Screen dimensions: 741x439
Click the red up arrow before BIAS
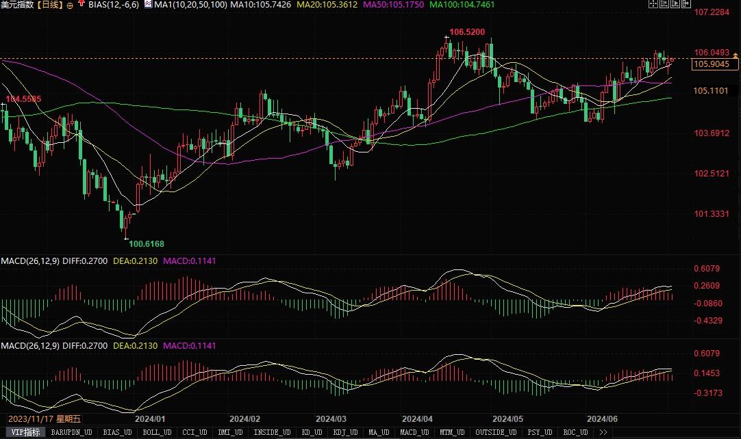coord(81,5)
